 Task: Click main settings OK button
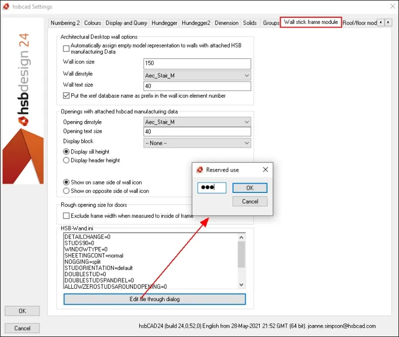22,311
